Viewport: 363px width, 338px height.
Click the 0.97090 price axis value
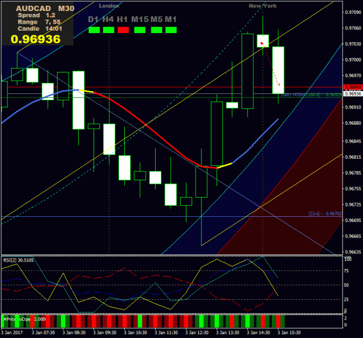click(353, 12)
